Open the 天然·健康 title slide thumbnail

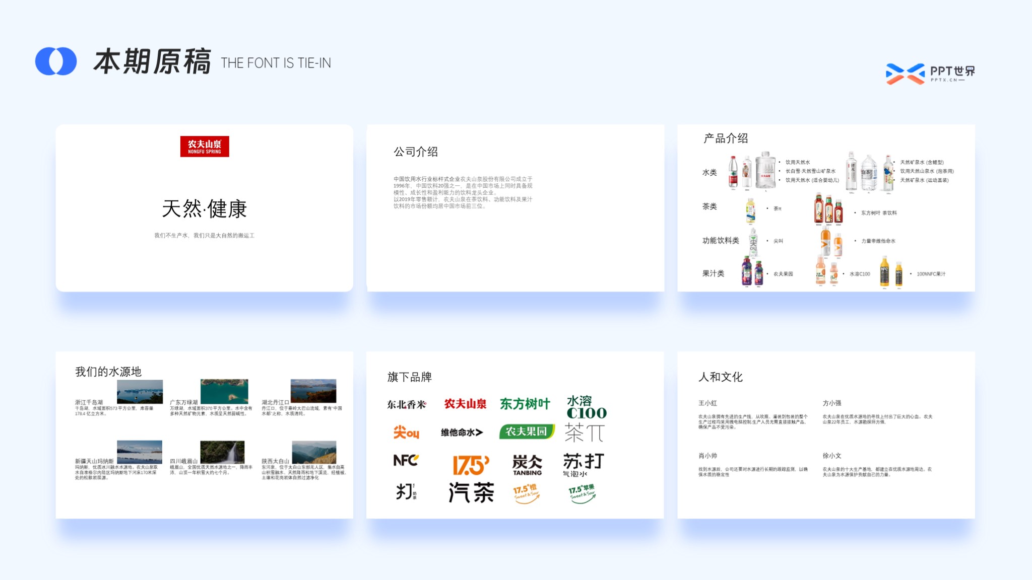(x=205, y=208)
